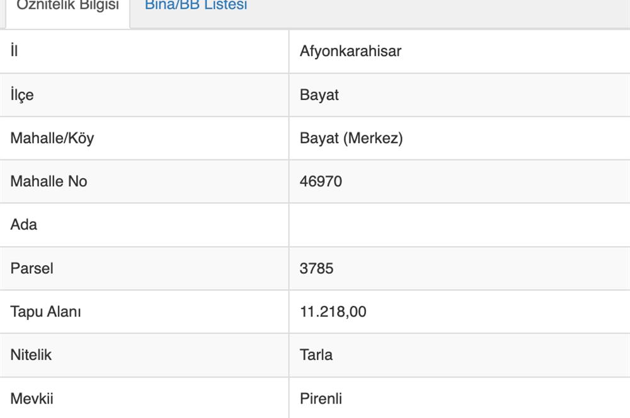Select the Mahalle No value 46970
This screenshot has height=418, width=630.
coord(320,181)
